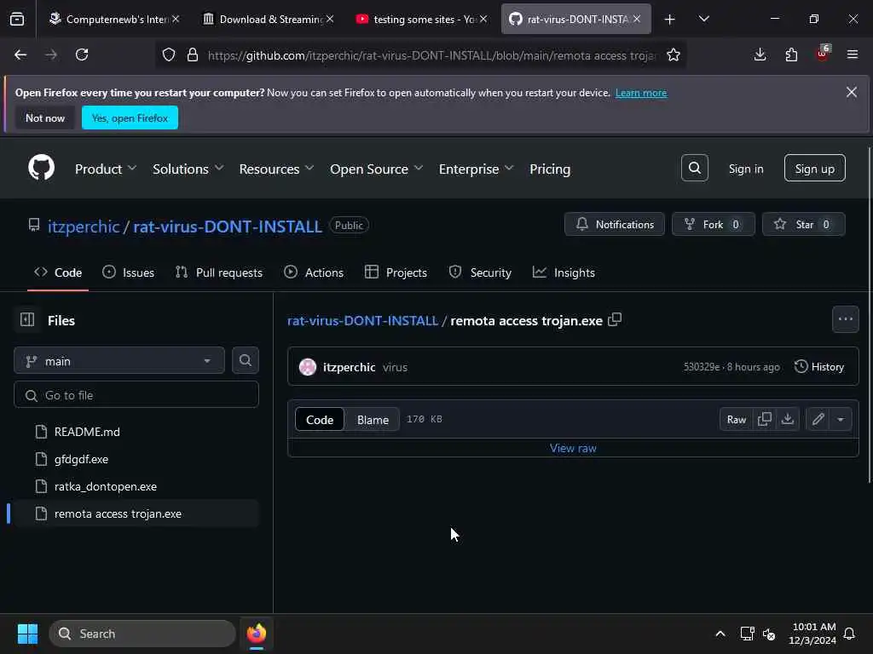This screenshot has width=873, height=654.
Task: Open Firefox hamburger application menu
Action: (853, 54)
